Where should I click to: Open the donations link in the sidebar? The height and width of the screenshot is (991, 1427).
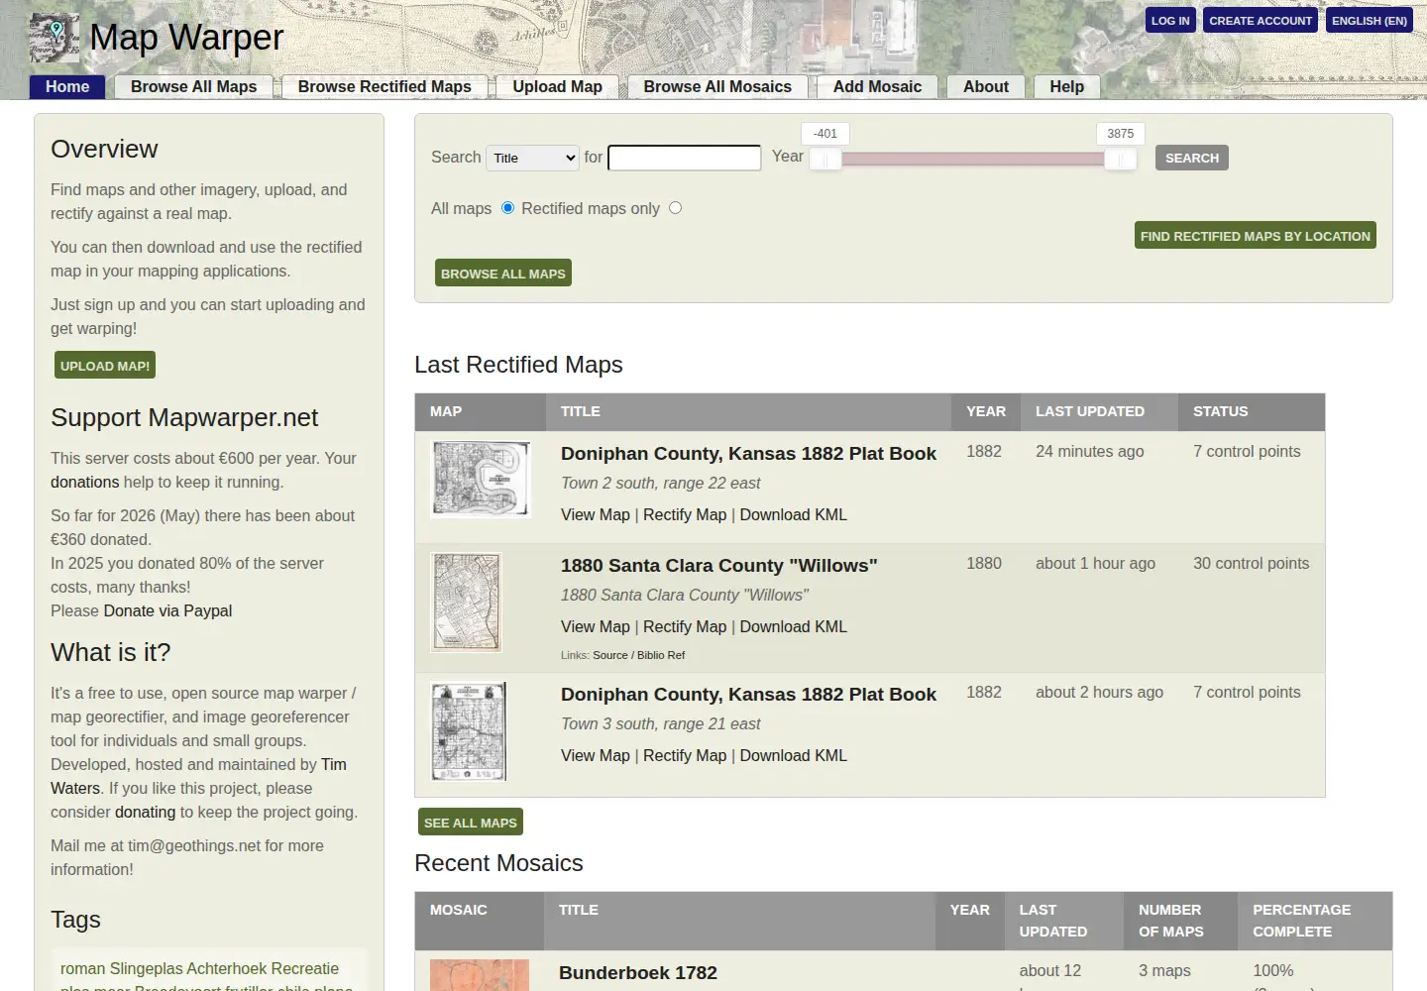coord(85,482)
